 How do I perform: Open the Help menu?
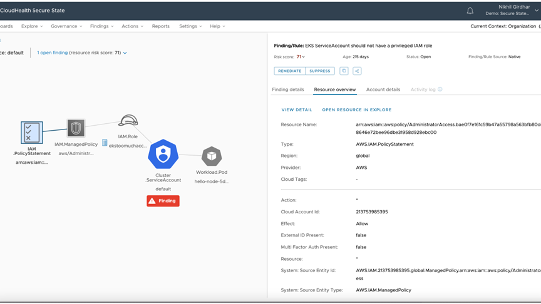click(x=217, y=26)
